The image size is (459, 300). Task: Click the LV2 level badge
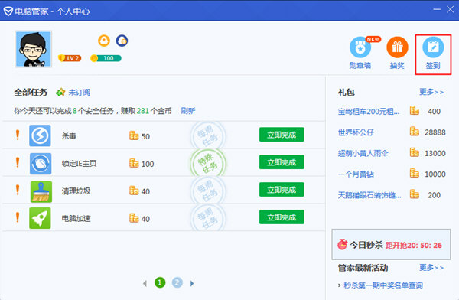pos(70,58)
